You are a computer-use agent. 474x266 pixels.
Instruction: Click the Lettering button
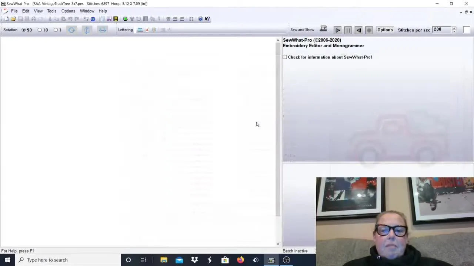tap(125, 30)
